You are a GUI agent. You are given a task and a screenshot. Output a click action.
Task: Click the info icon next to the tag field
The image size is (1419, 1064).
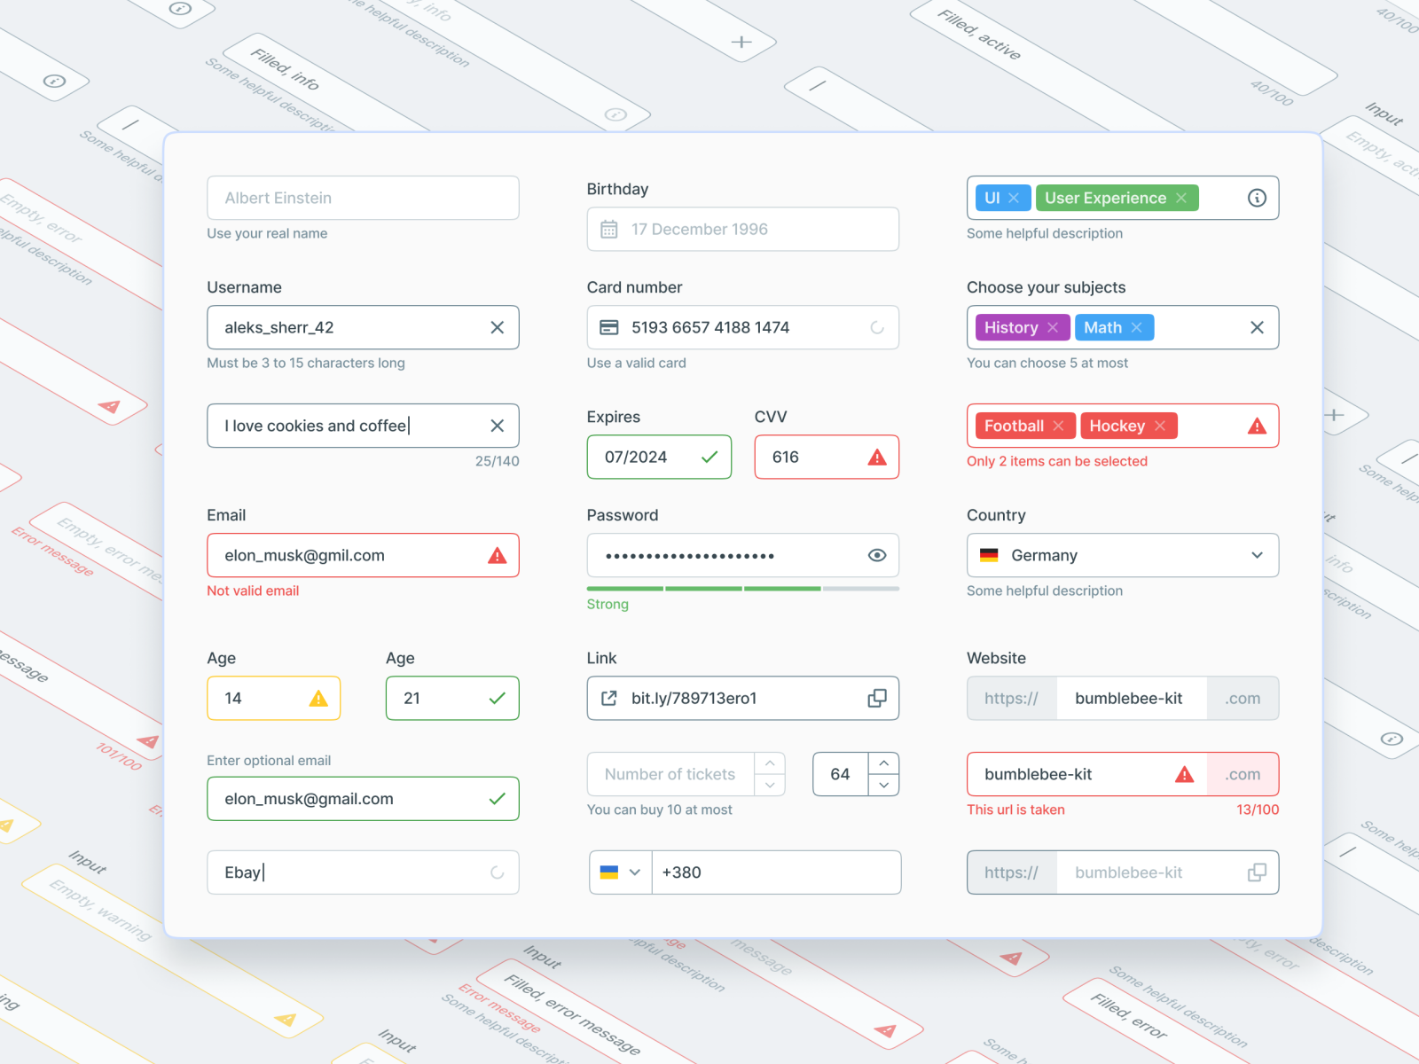(x=1257, y=198)
